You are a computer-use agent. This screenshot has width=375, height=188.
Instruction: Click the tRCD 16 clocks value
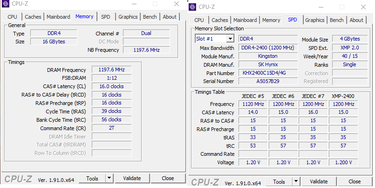tap(112, 95)
